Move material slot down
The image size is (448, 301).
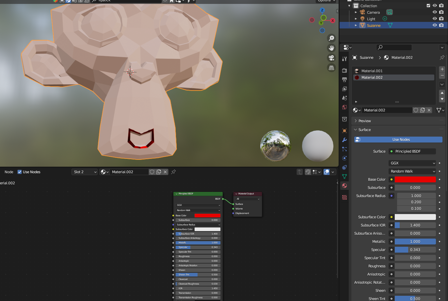click(442, 99)
